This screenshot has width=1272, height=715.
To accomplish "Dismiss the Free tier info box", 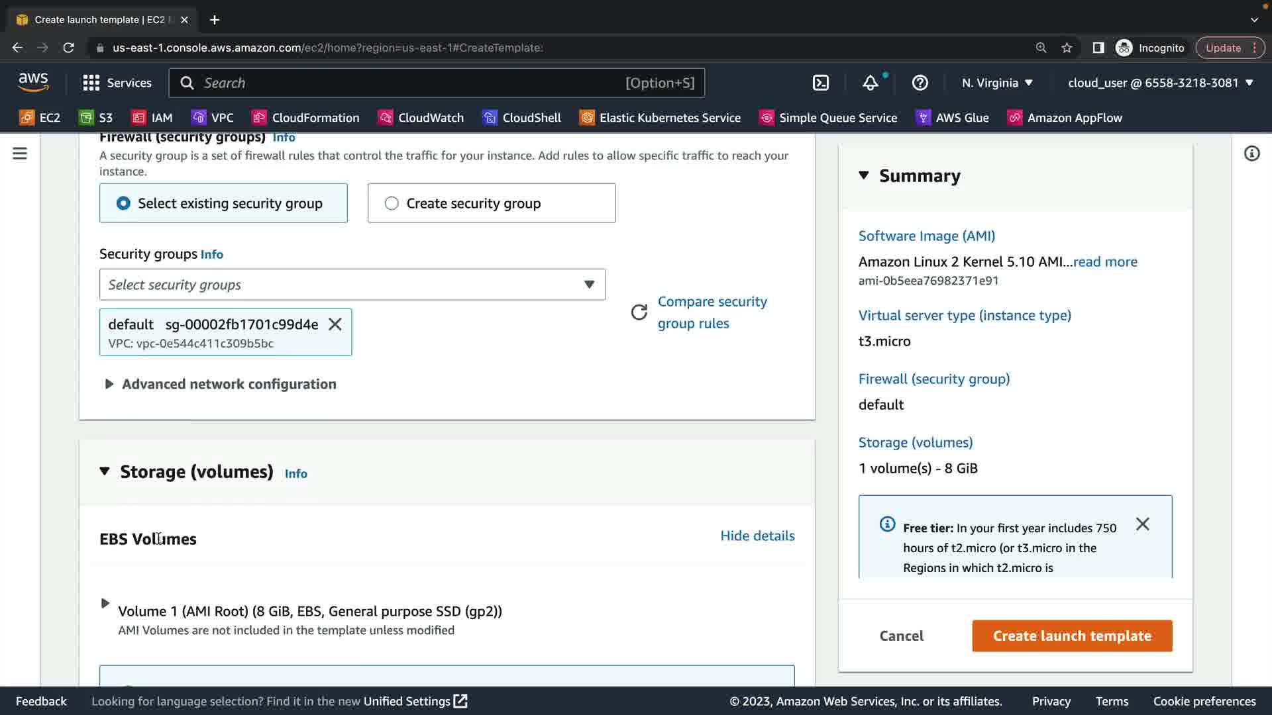I will tap(1142, 524).
